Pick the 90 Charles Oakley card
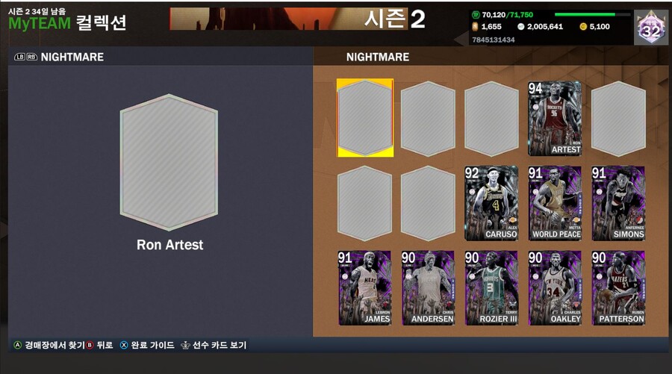 coord(555,288)
